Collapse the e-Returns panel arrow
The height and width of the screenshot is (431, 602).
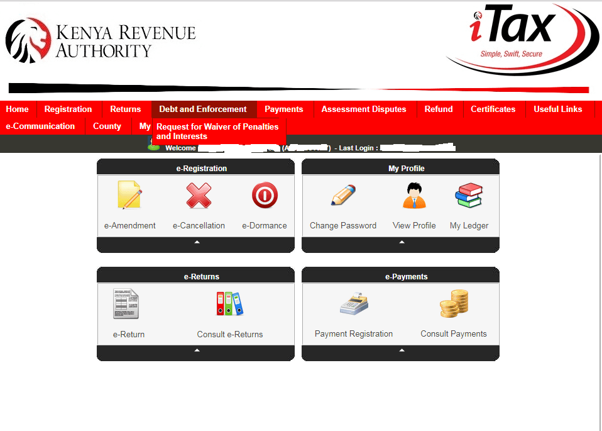197,350
